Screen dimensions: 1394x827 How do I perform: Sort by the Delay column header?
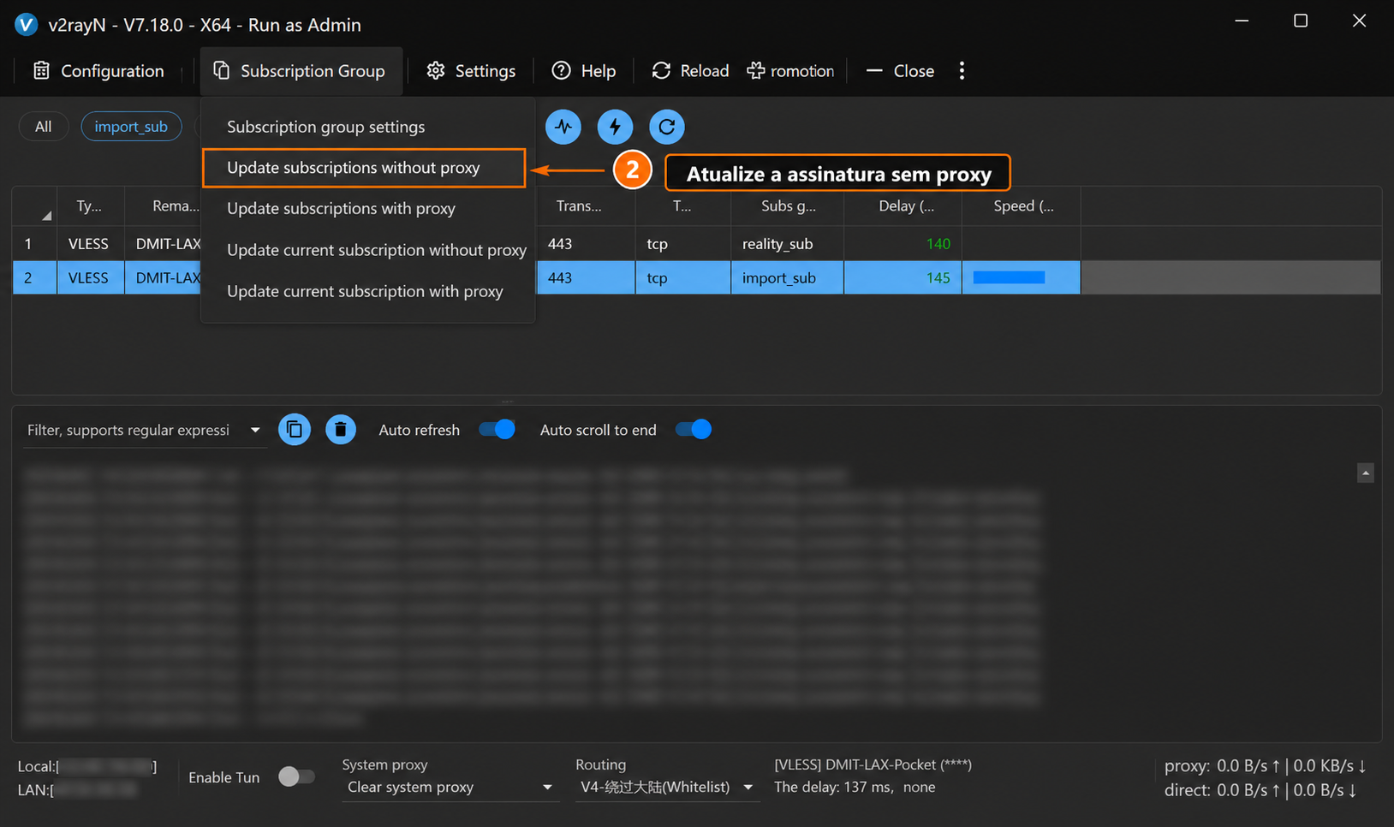pyautogui.click(x=904, y=206)
